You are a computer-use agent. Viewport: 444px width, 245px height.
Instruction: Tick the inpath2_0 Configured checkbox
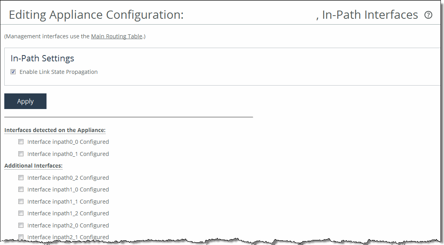click(x=21, y=225)
